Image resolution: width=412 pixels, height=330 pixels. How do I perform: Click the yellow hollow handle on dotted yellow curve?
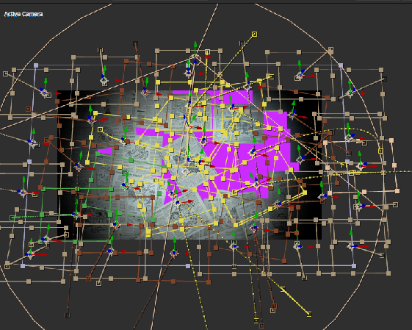pos(380,151)
